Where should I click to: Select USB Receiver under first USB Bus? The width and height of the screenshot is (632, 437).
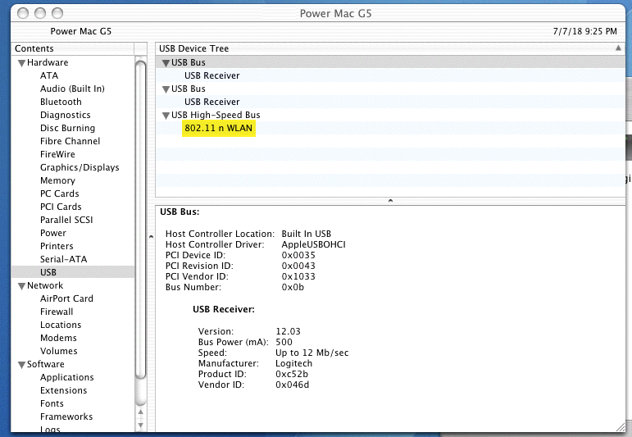click(x=212, y=75)
